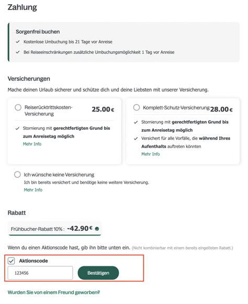Image resolution: width=248 pixels, height=304 pixels.
Task: Open 'Mehr Info' below no-insurance option
Action: 33,190
